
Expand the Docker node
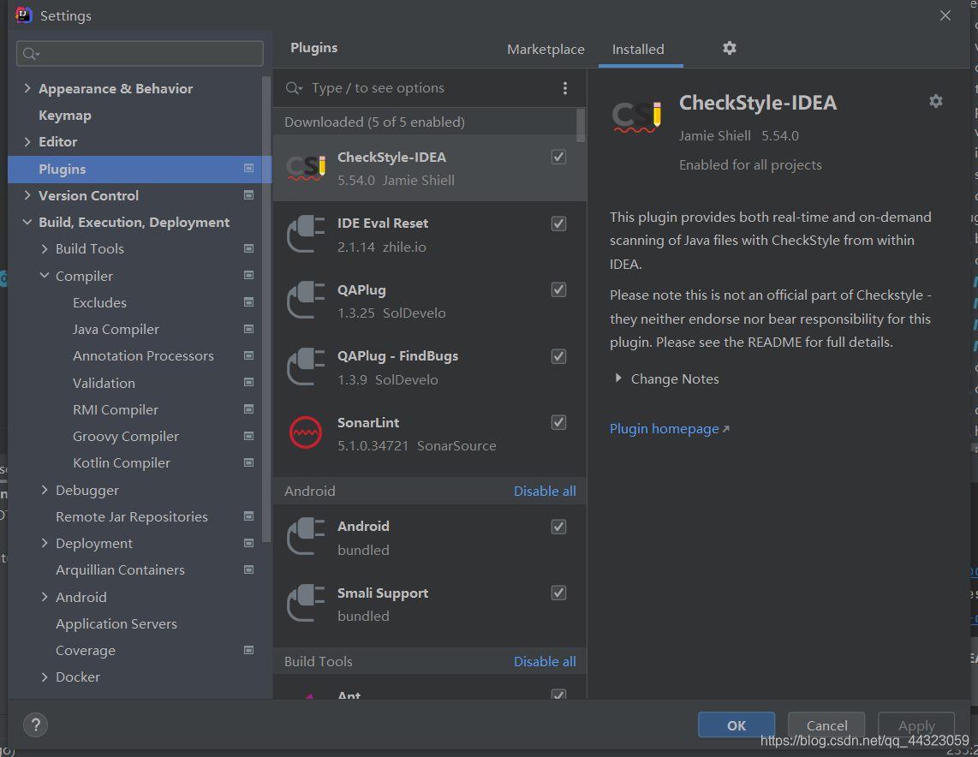pyautogui.click(x=45, y=677)
